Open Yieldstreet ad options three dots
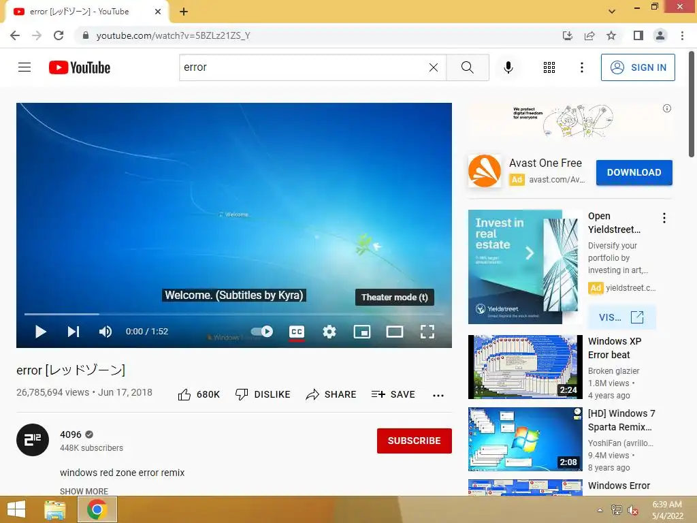Screen dimensions: 697x523 [x=664, y=218]
